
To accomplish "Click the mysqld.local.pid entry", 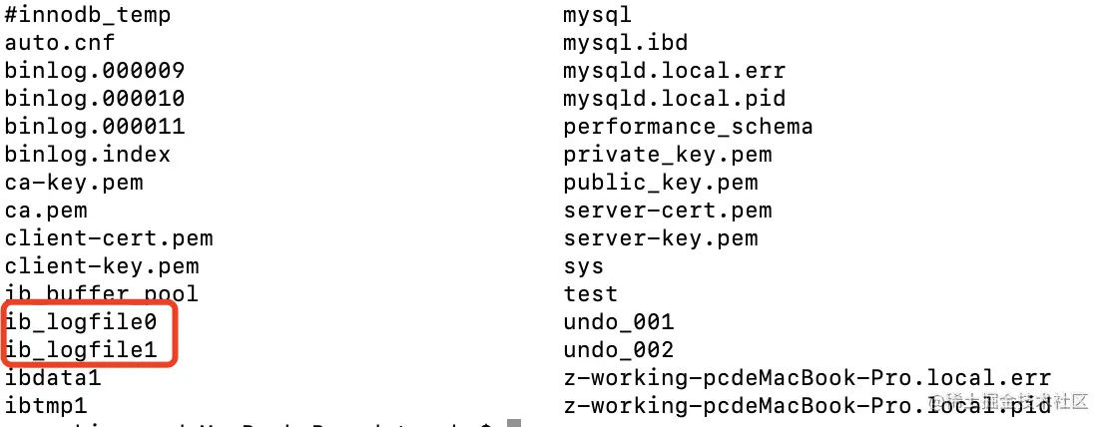I will pos(675,99).
